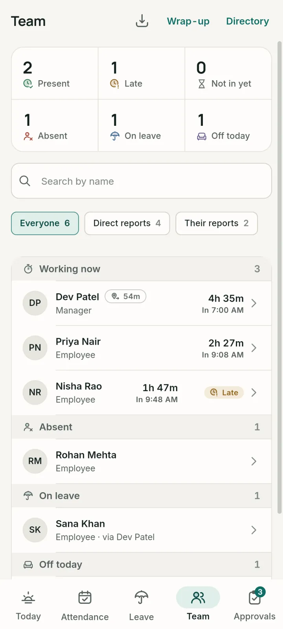The width and height of the screenshot is (283, 629).
Task: Tap the On leave section umbrella icon
Action: tap(28, 496)
